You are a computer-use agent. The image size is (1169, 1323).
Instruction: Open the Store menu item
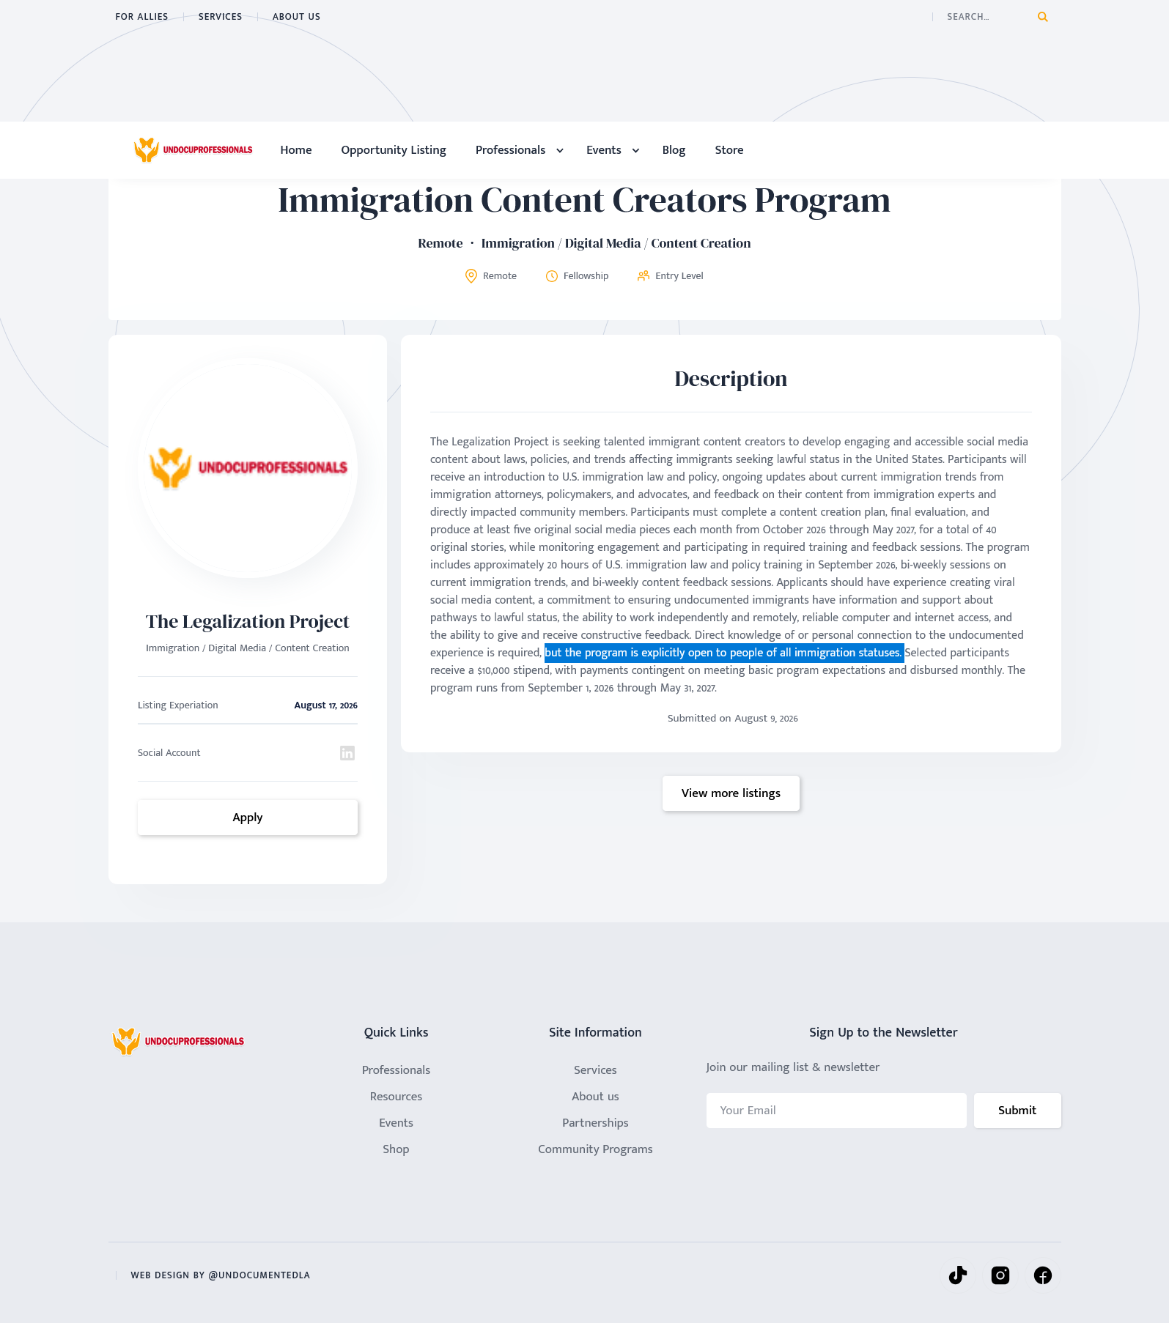(729, 150)
